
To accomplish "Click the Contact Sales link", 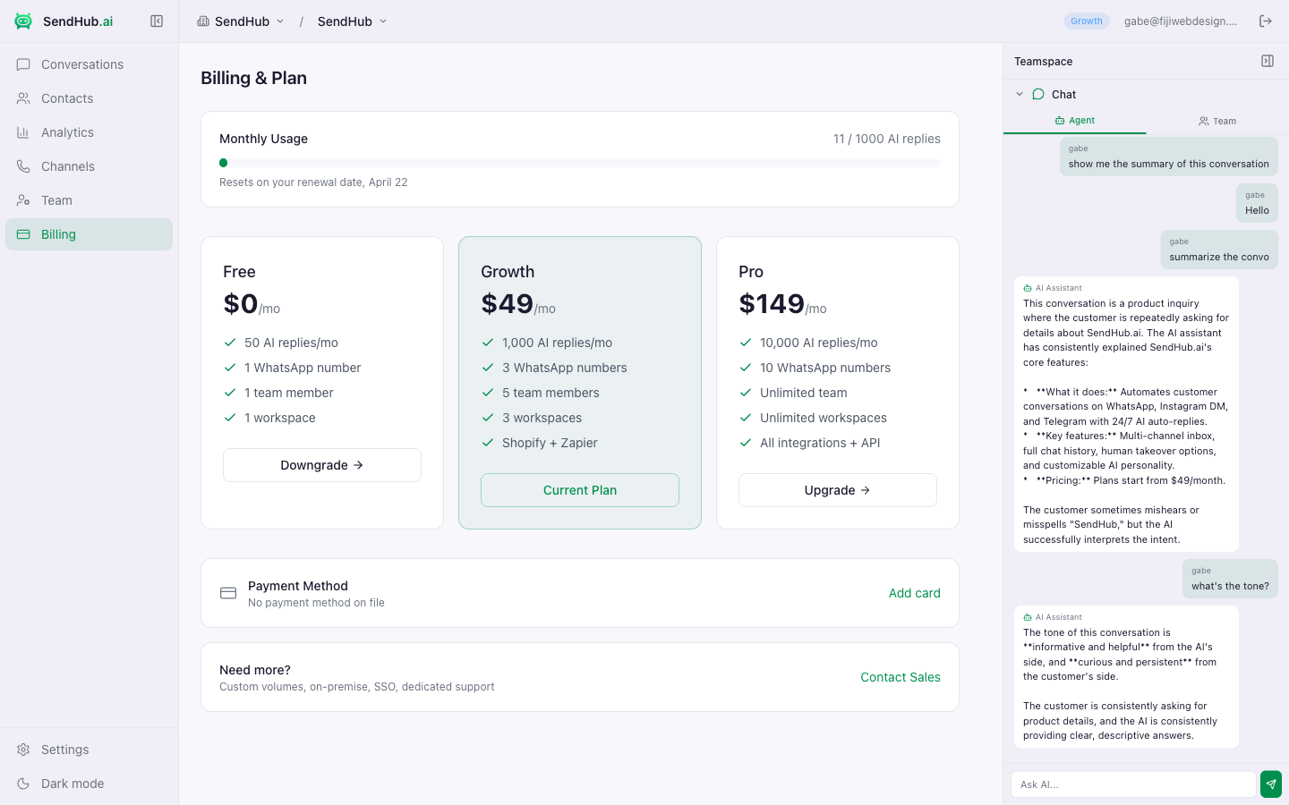I will 901,677.
